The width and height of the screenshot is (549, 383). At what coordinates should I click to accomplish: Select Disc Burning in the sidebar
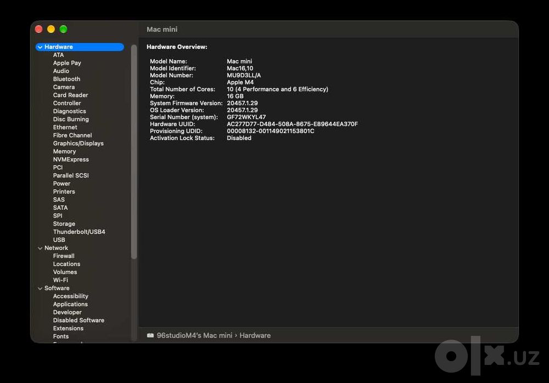[x=71, y=119]
